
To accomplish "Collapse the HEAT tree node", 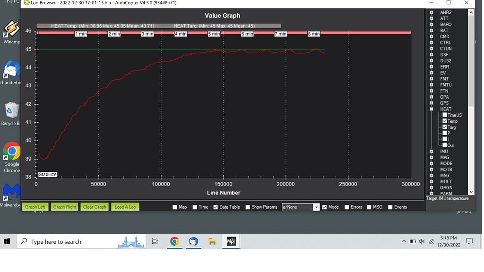I will point(432,109).
